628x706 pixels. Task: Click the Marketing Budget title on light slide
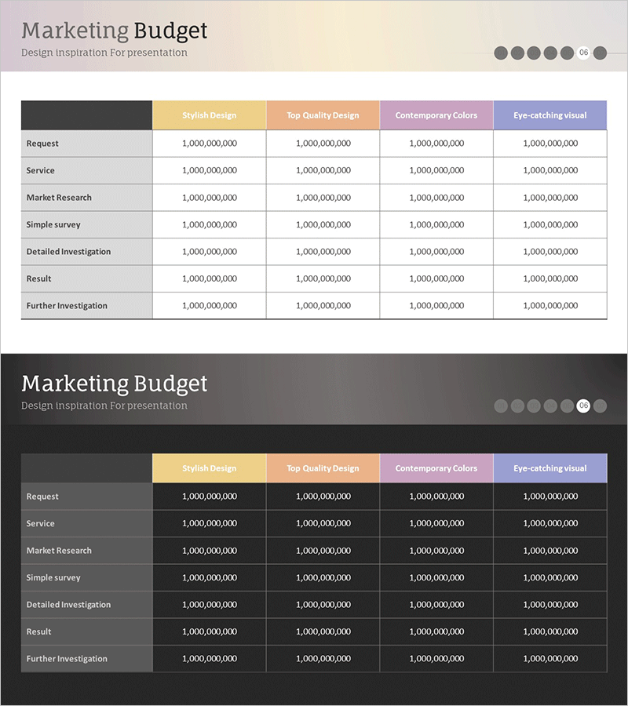click(115, 31)
